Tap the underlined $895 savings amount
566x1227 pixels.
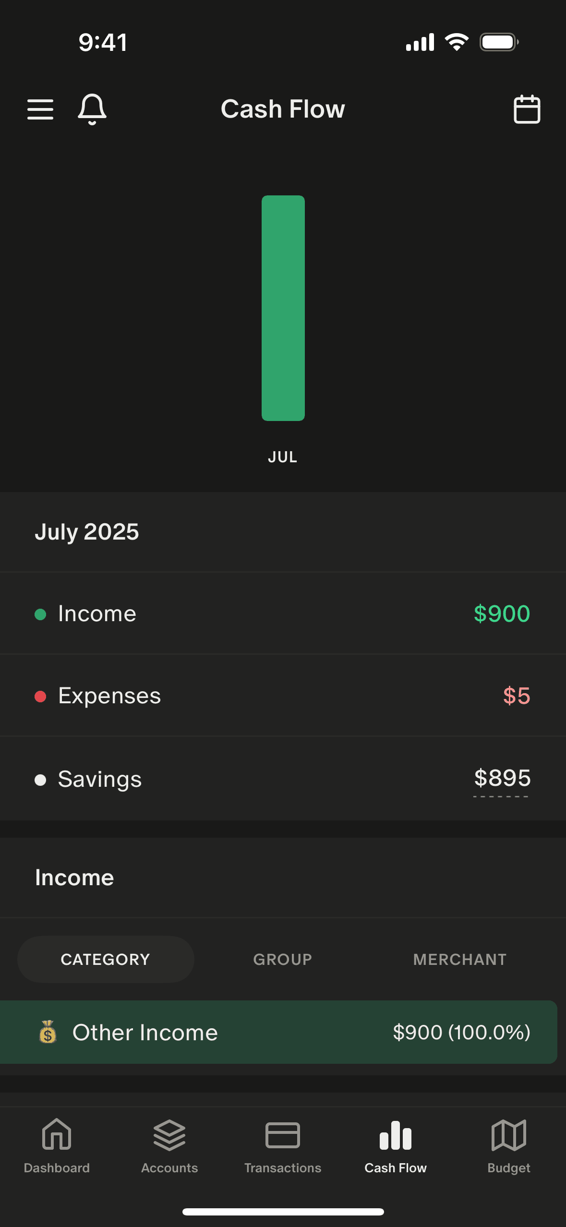502,778
